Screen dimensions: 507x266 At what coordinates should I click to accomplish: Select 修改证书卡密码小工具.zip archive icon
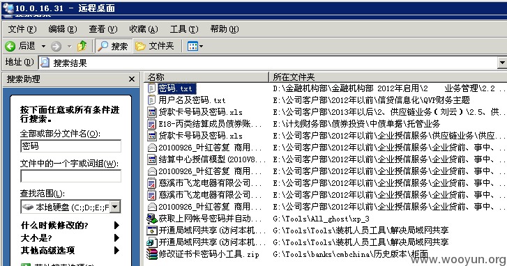[151, 254]
